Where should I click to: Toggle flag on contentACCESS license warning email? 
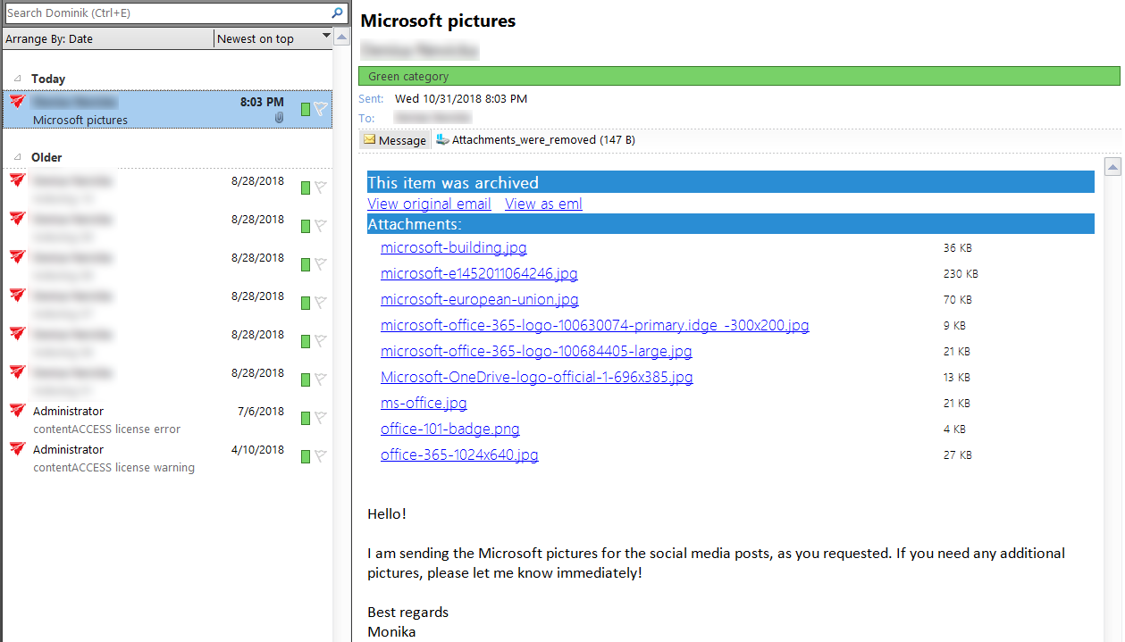(x=321, y=456)
